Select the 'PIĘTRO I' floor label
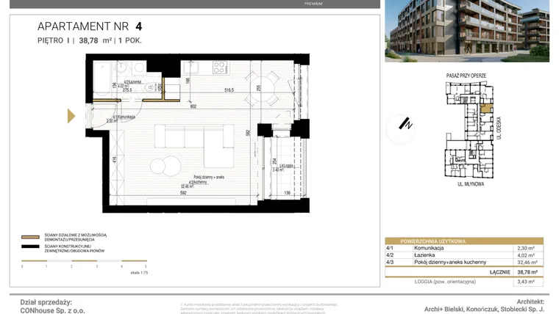559x314 pixels. (54, 40)
